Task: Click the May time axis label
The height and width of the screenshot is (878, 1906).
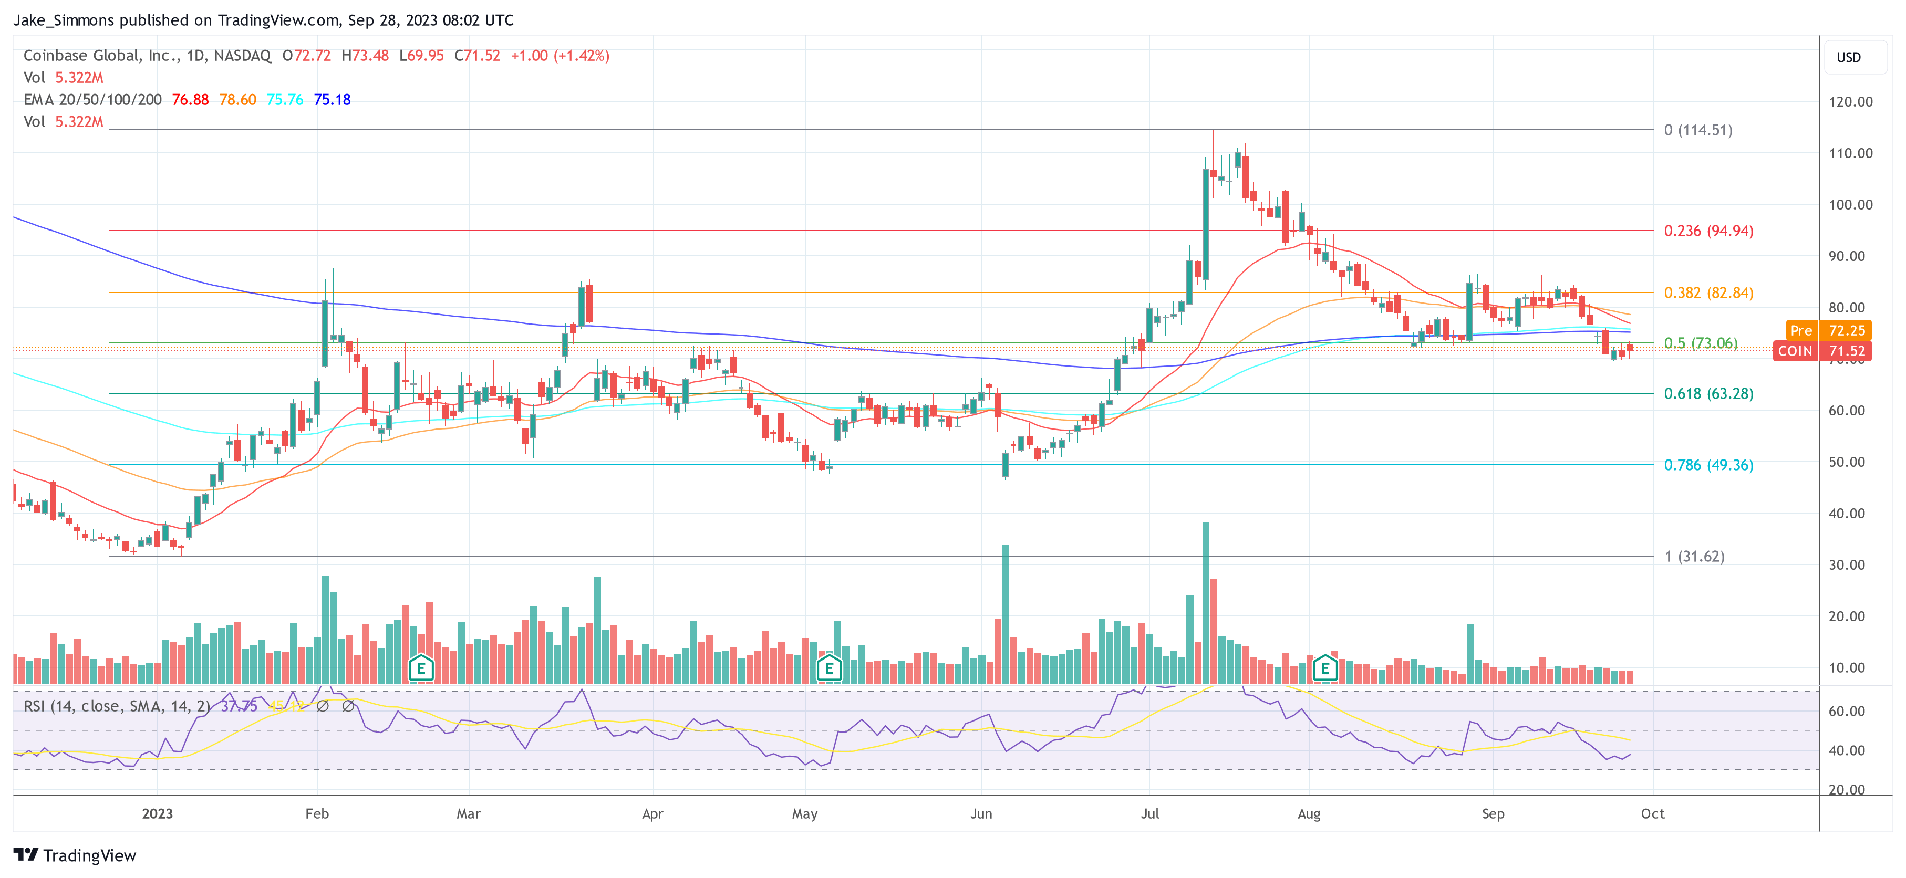Action: tap(804, 813)
